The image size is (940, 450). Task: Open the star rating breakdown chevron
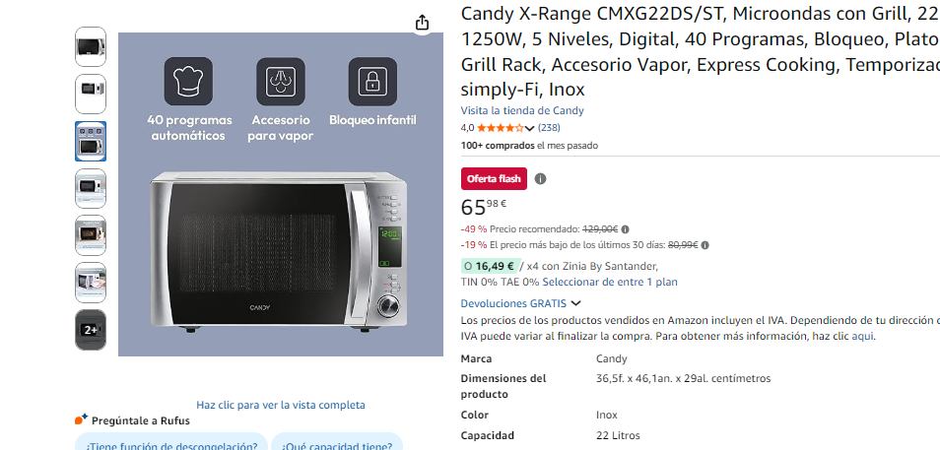(529, 128)
